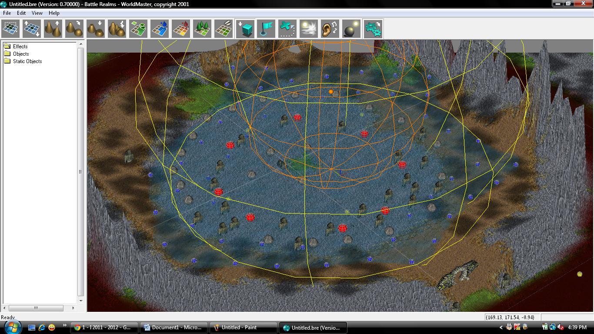Pick the teal cross waypoint tool
This screenshot has width=594, height=334.
288,29
